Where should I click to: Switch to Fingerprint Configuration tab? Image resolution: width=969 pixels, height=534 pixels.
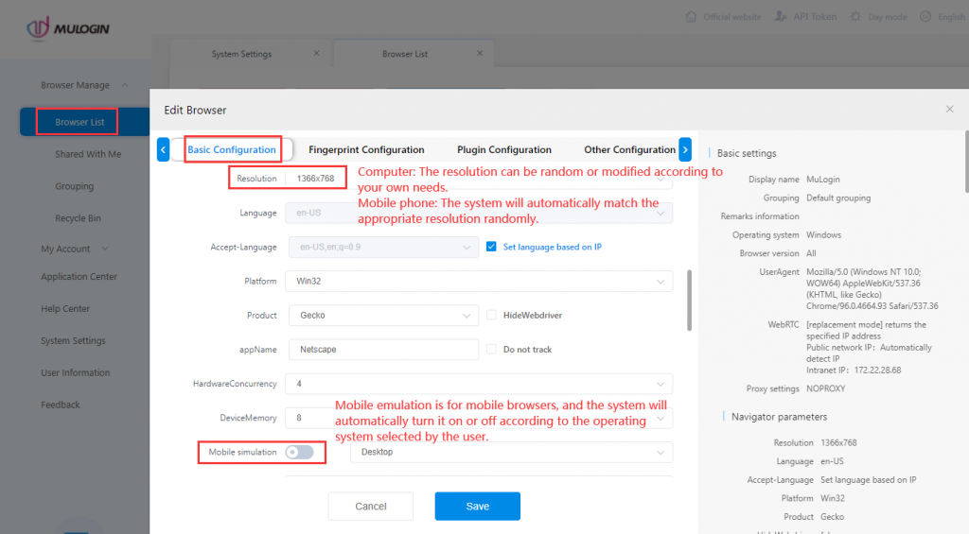(366, 149)
